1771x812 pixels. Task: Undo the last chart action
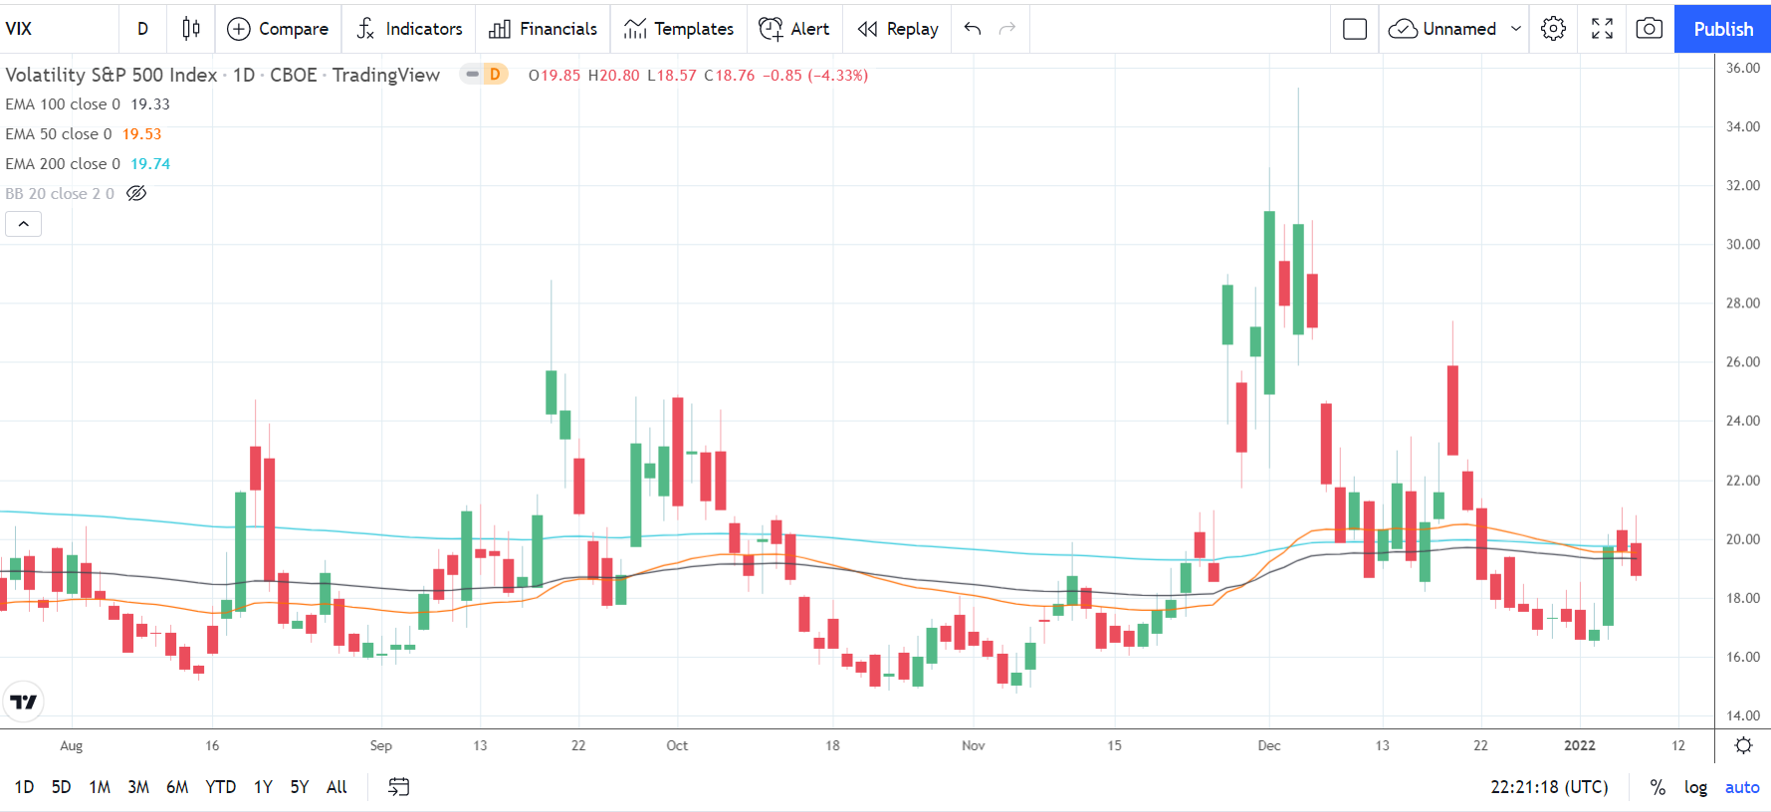pos(973,29)
